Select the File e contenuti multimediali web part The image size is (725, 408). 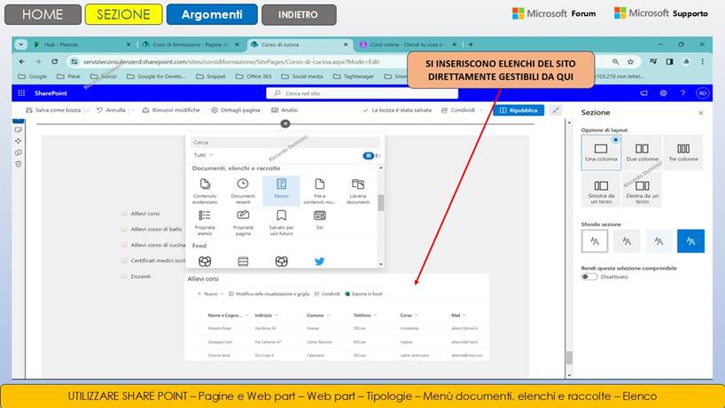319,190
